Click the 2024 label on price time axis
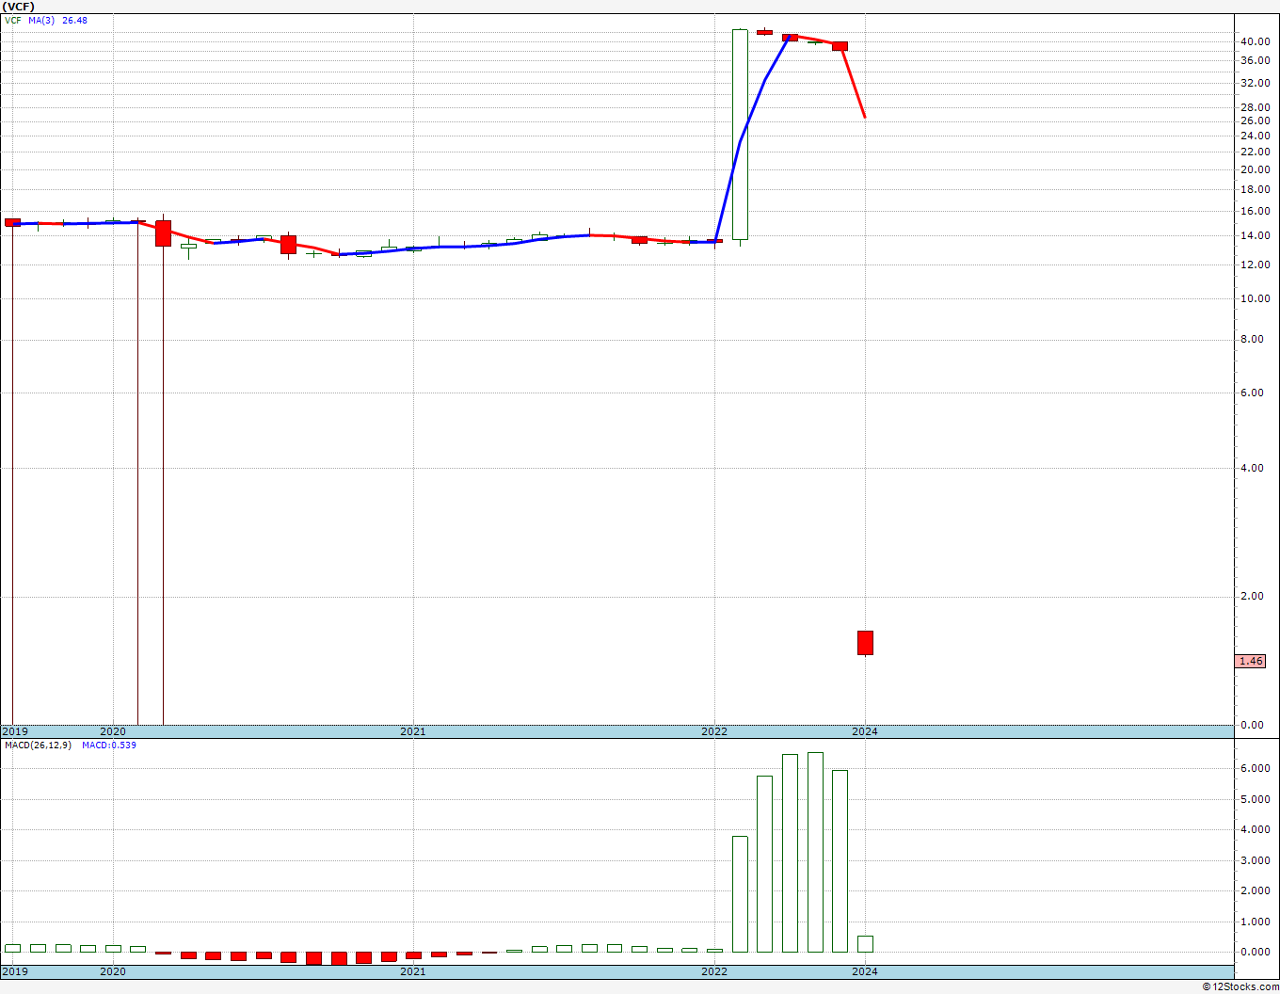This screenshot has width=1280, height=994. point(865,731)
